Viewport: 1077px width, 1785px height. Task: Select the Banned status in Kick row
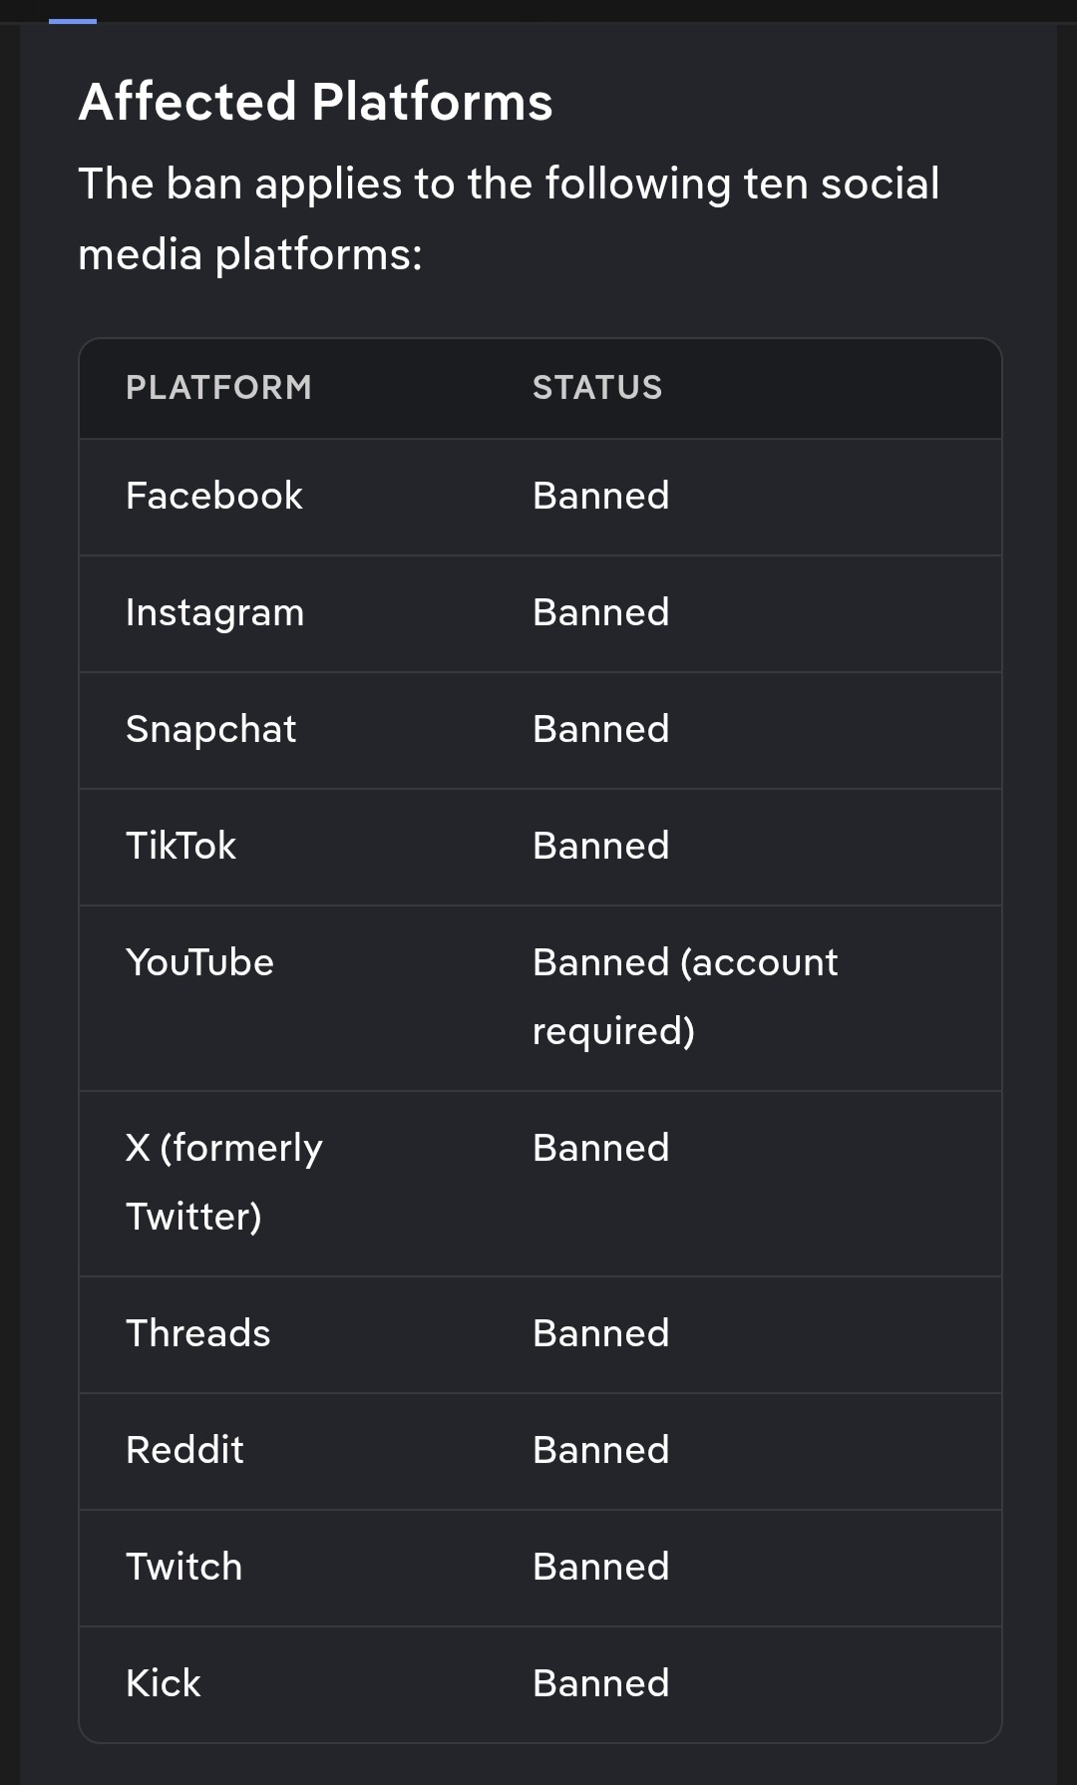pos(600,1683)
